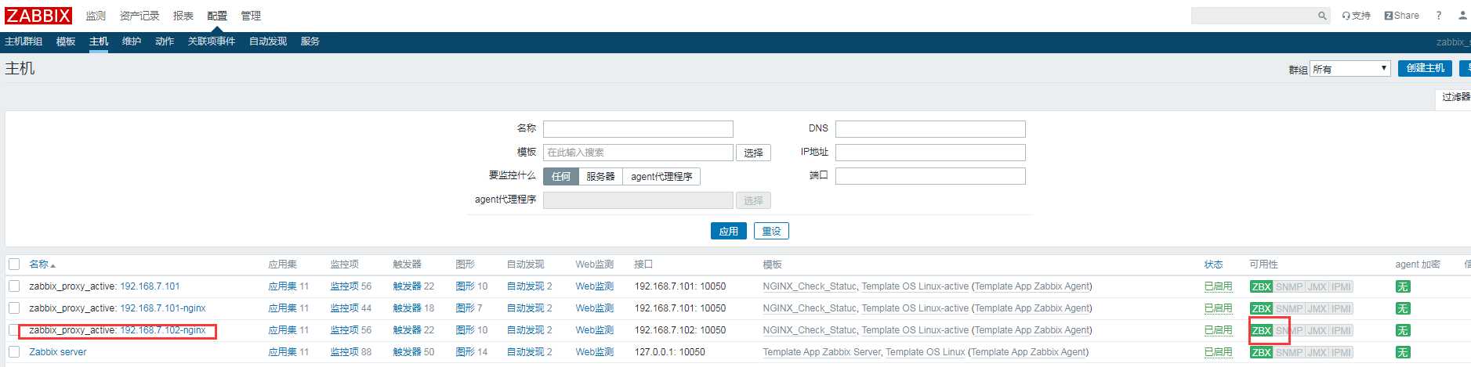Open 图形 14 for Zabbix server
The width and height of the screenshot is (1471, 367).
(465, 352)
